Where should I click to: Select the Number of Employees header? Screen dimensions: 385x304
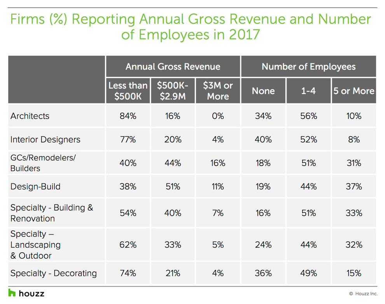[308, 66]
